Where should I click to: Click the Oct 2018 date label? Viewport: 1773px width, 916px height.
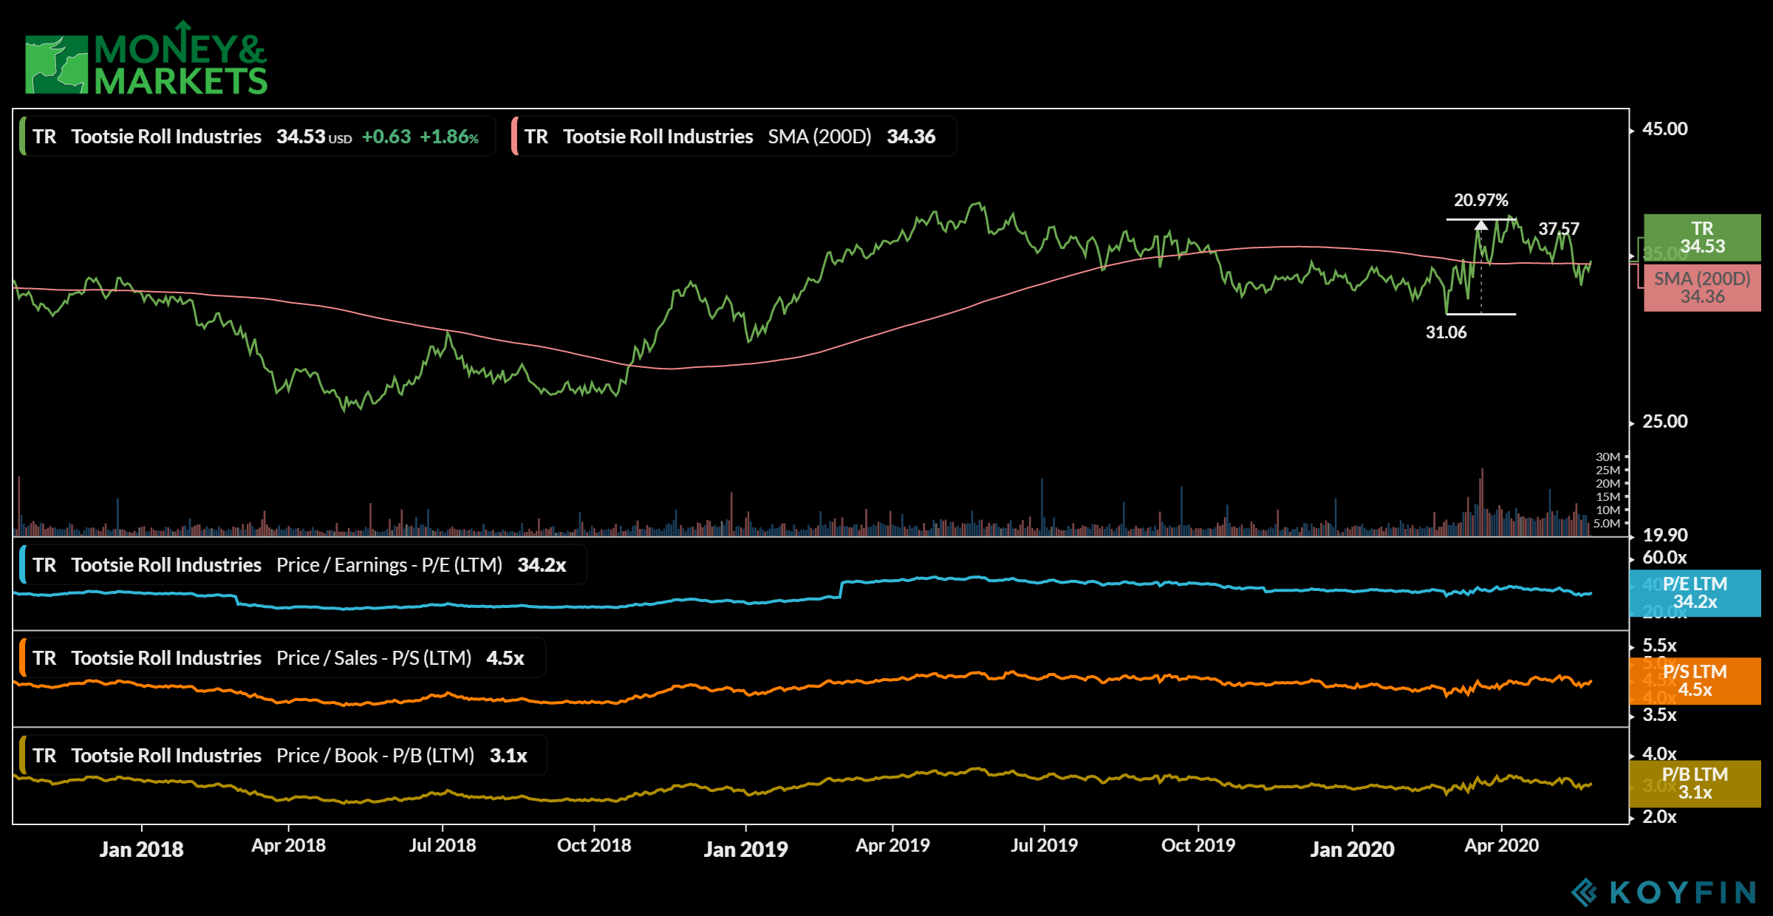[594, 846]
